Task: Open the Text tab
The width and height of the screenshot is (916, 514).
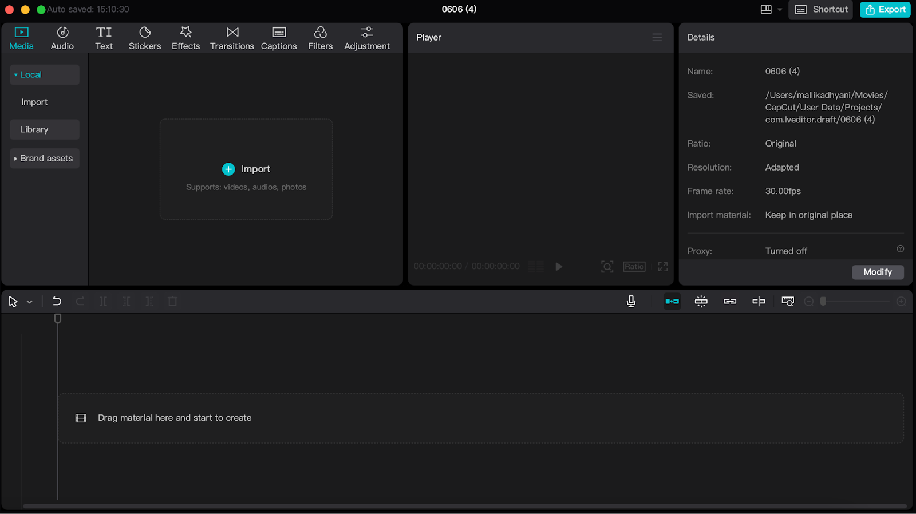Action: tap(104, 38)
